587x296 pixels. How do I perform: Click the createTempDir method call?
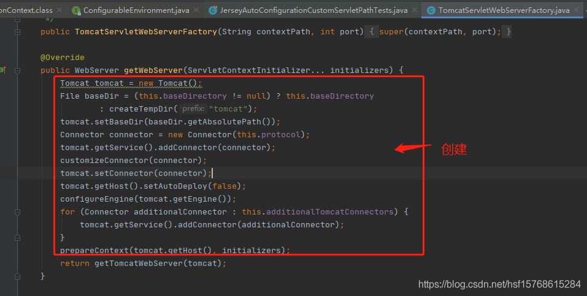click(x=140, y=109)
